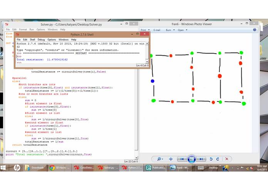Expand the Open dropdown in Photo Viewer
The width and height of the screenshot is (268, 190).
[182, 30]
